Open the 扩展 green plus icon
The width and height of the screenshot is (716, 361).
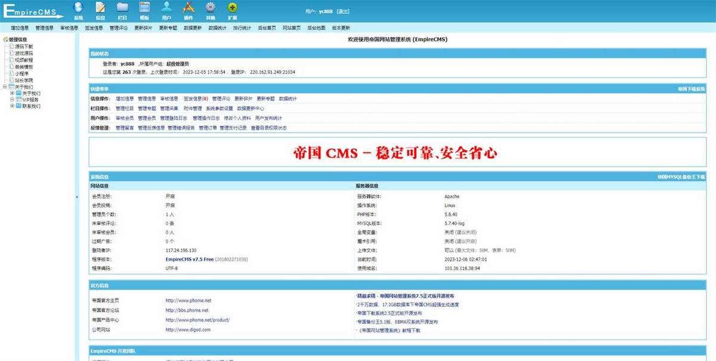click(233, 8)
